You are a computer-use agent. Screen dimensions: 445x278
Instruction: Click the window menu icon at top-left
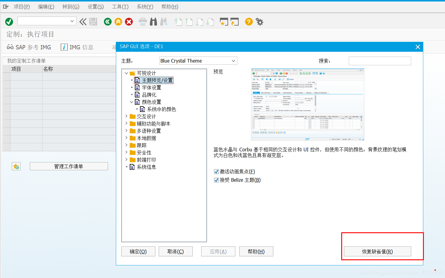pyautogui.click(x=6, y=7)
